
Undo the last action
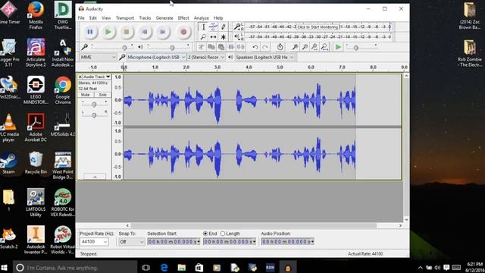pyautogui.click(x=255, y=47)
